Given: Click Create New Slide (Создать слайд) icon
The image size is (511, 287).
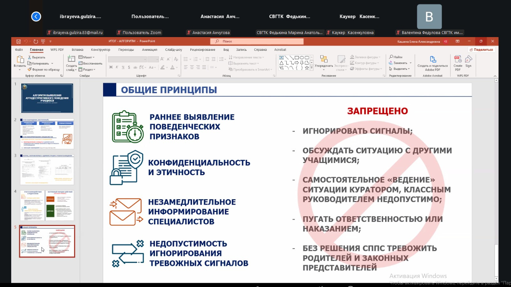Looking at the screenshot, I should tap(71, 59).
